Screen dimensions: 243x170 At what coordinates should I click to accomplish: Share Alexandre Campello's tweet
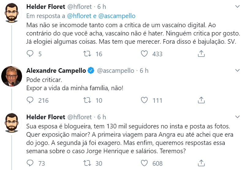tap(201, 100)
